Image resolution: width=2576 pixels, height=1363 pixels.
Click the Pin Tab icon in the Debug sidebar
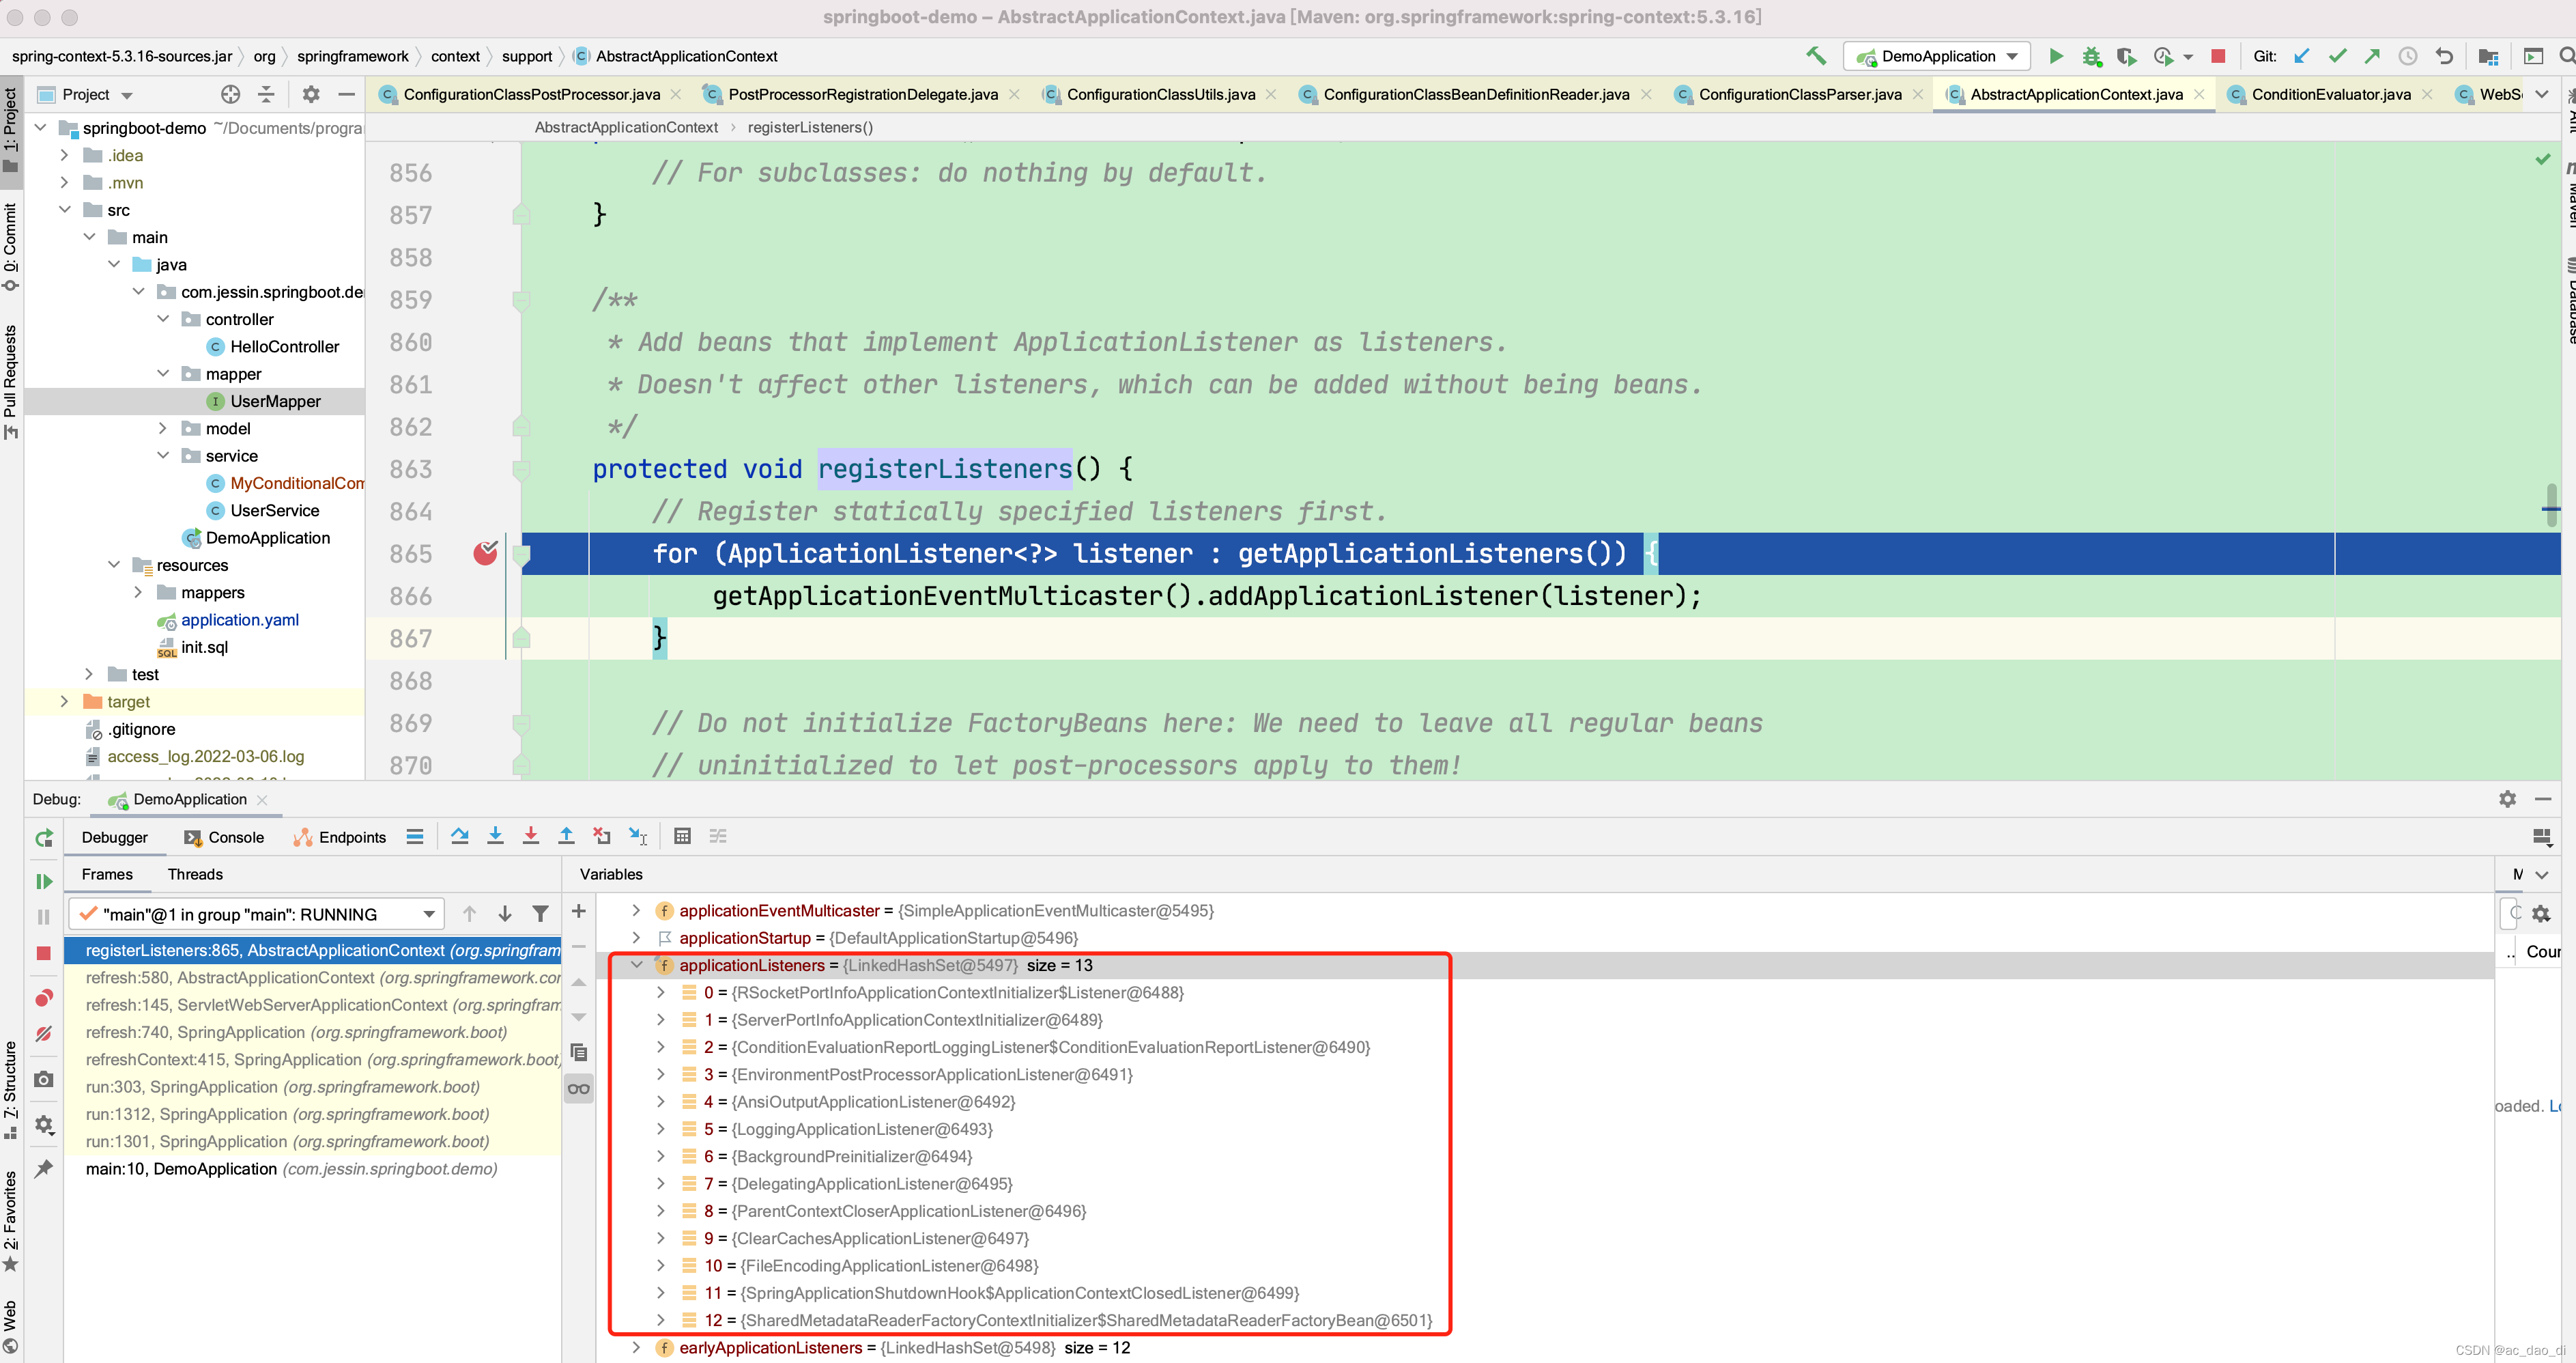pos(44,1168)
